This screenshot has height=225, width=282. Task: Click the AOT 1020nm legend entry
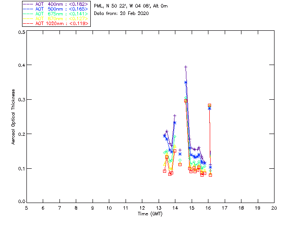point(56,23)
